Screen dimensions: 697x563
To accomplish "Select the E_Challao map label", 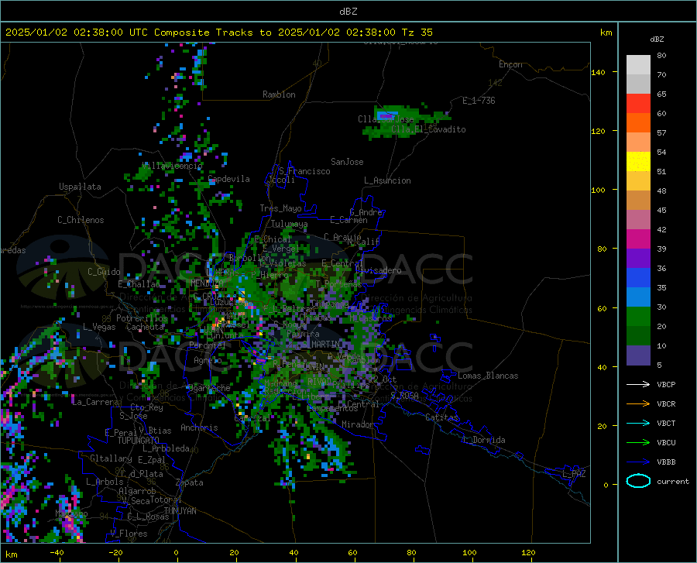I will [x=139, y=284].
